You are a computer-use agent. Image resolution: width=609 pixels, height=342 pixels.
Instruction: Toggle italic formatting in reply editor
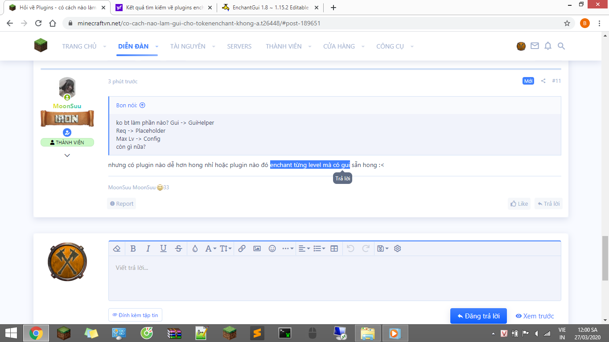click(148, 248)
